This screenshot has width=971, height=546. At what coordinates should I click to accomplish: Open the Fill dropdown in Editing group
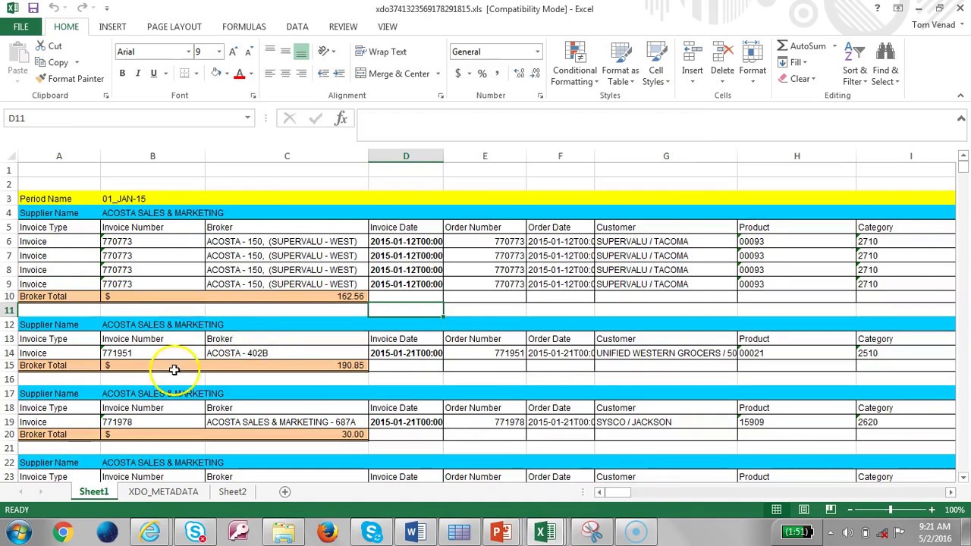(793, 62)
